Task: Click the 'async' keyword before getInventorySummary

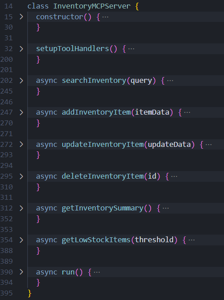Action: (x=46, y=208)
